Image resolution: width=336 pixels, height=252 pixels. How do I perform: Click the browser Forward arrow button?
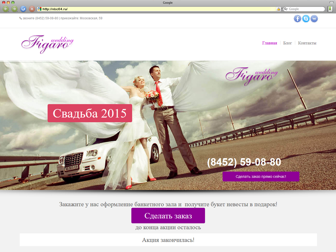pos(14,9)
